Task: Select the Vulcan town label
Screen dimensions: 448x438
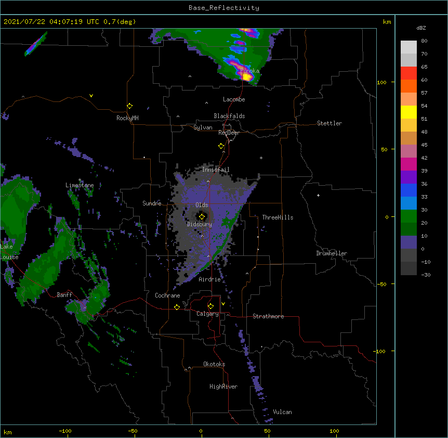Action: (282, 412)
